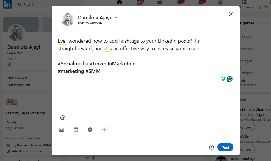
Task: Open the For Business dropdown
Action: (x=247, y=7)
